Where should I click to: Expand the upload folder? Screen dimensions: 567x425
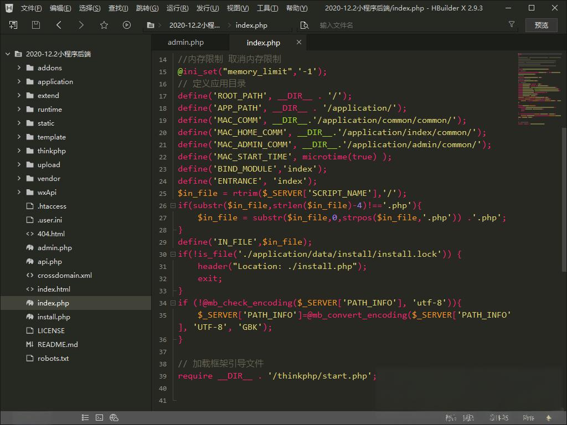click(x=19, y=164)
